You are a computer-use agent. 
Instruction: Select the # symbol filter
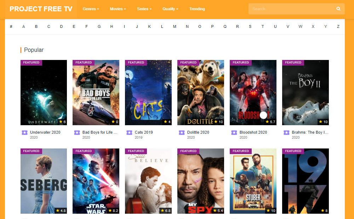(x=11, y=26)
